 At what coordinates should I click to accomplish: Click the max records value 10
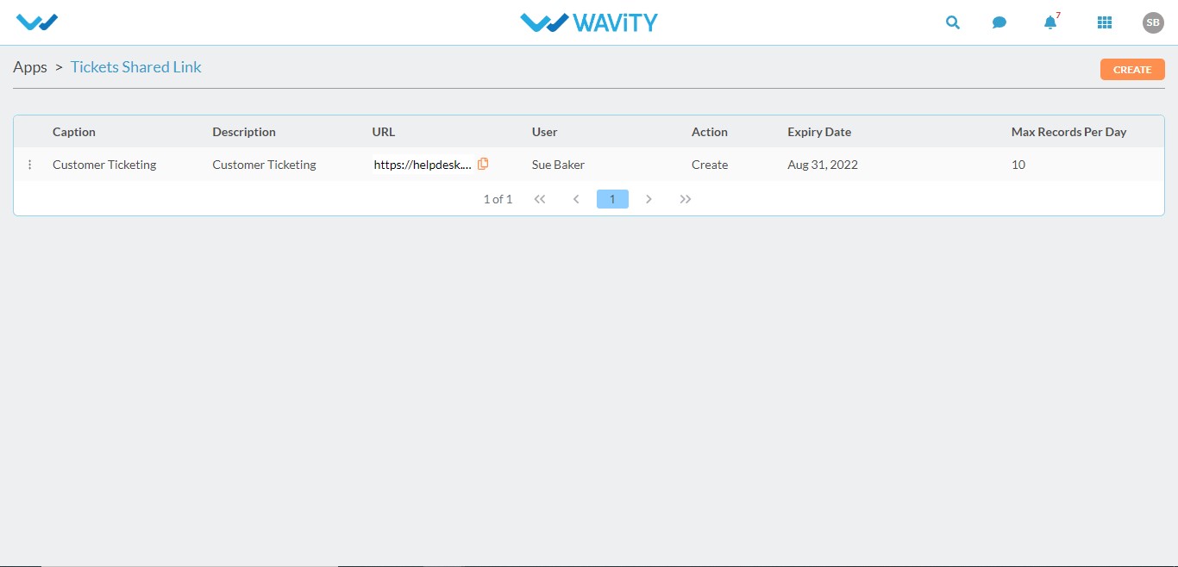tap(1018, 165)
